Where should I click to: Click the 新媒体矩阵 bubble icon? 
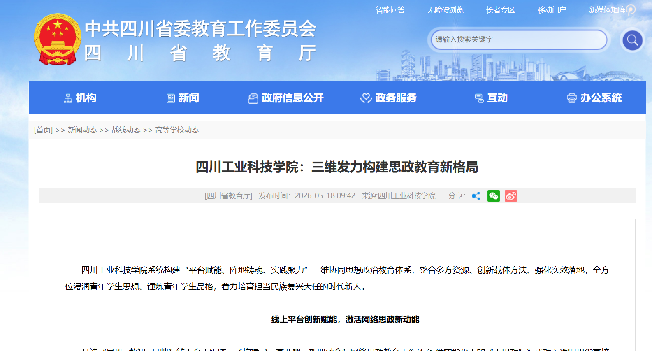[x=631, y=10]
